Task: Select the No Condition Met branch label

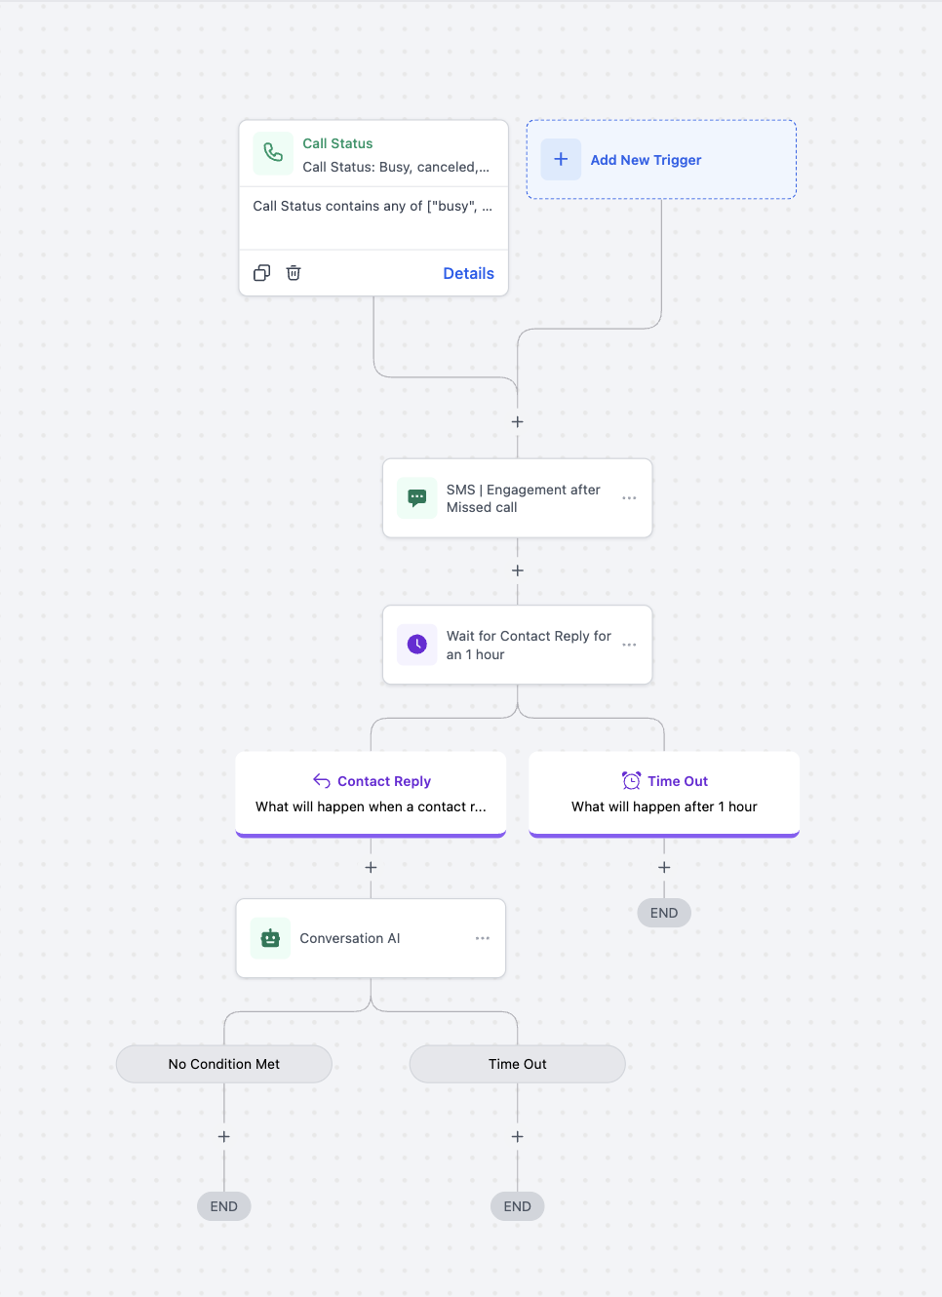Action: (223, 1064)
